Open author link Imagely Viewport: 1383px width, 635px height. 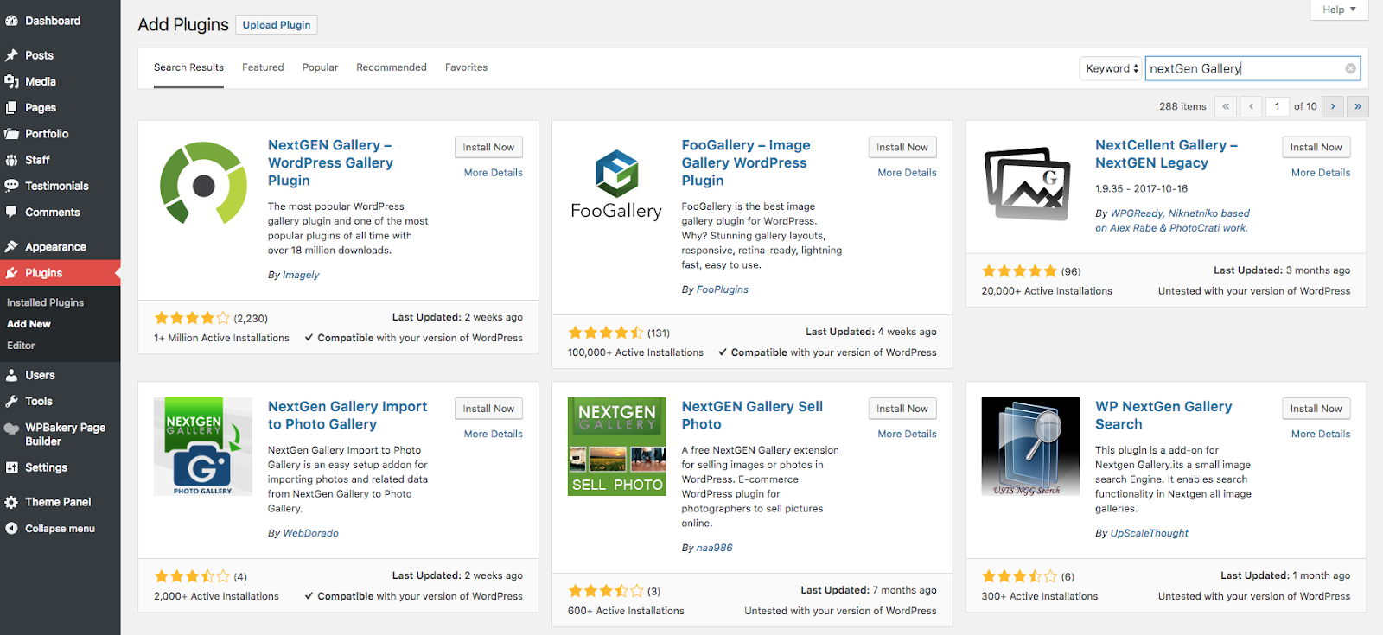pyautogui.click(x=301, y=275)
